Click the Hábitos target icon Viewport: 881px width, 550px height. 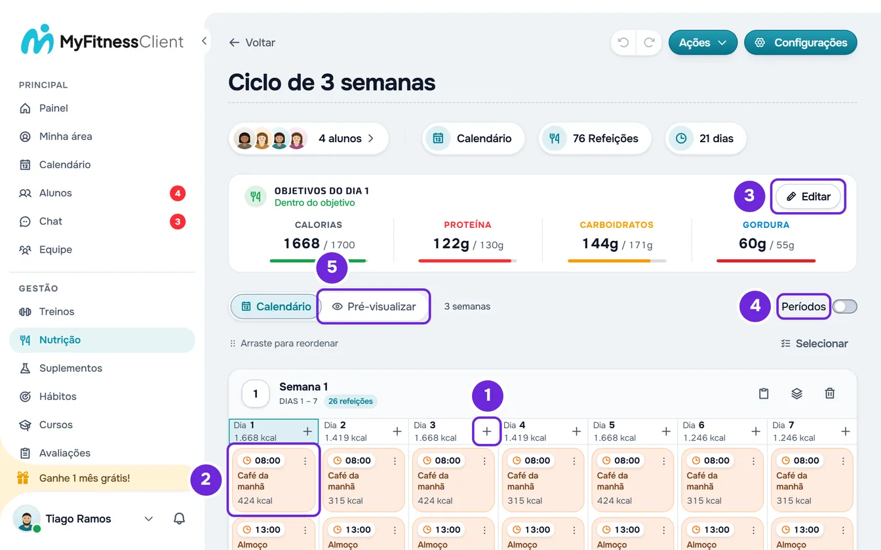point(25,396)
